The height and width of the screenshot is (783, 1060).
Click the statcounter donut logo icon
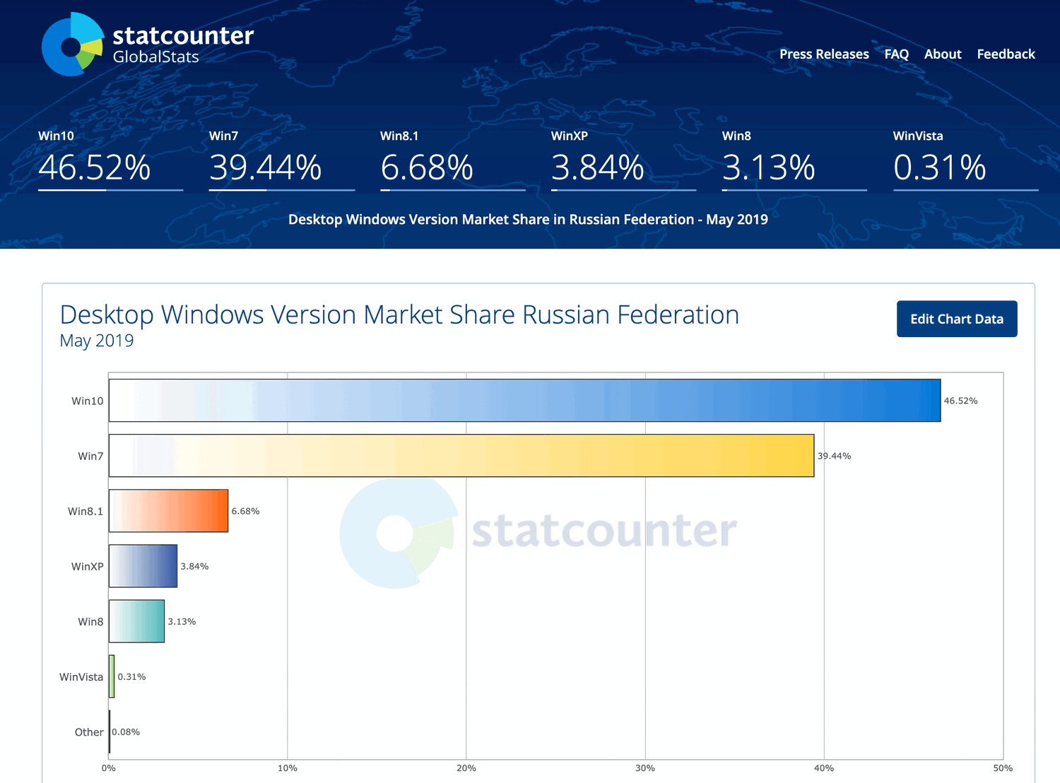tap(71, 42)
